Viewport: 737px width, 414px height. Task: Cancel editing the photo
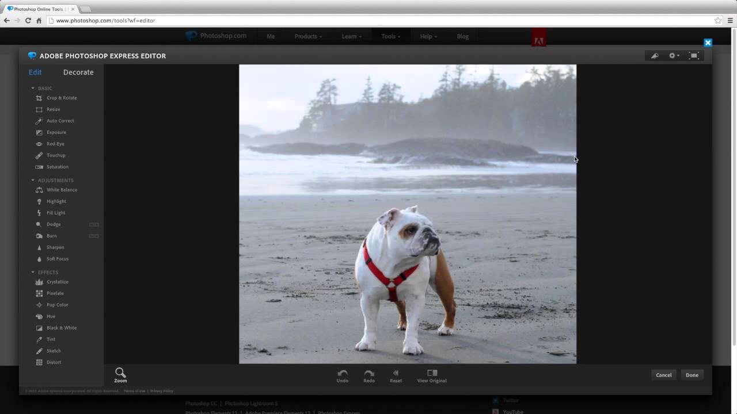click(x=663, y=375)
